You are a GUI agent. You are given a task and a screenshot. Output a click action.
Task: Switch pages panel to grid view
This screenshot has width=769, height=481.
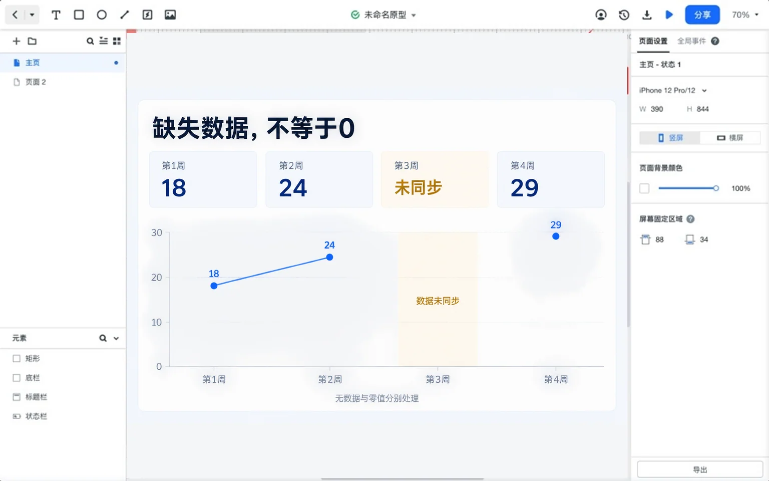117,41
